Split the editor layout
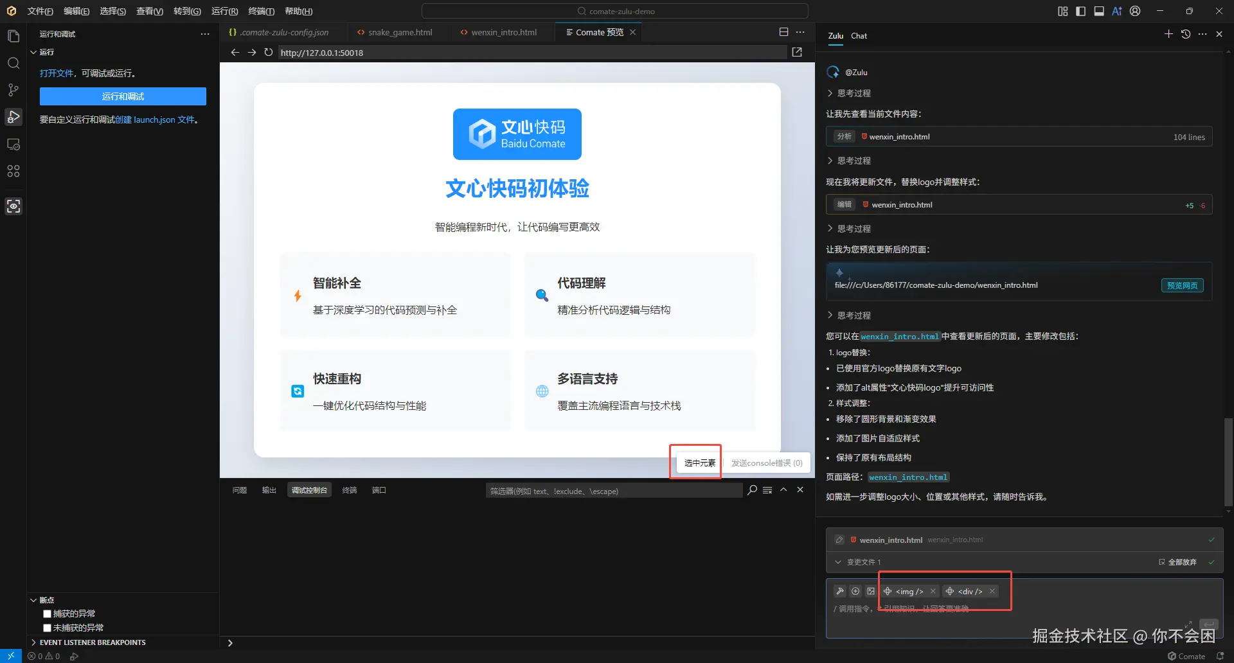This screenshot has height=663, width=1234. coord(783,32)
